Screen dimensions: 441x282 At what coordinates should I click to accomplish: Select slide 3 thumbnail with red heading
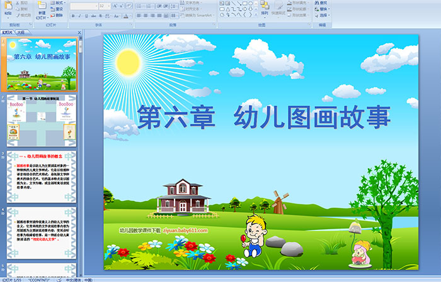coord(42,176)
